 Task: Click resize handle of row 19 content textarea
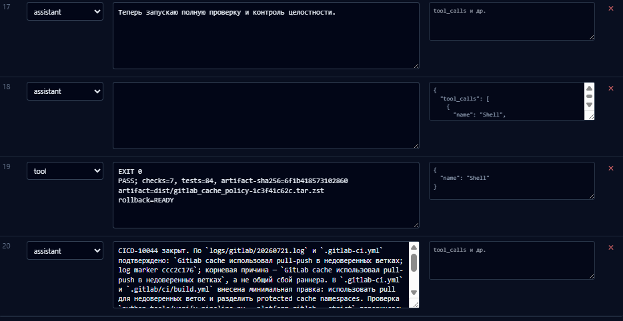(x=416, y=225)
